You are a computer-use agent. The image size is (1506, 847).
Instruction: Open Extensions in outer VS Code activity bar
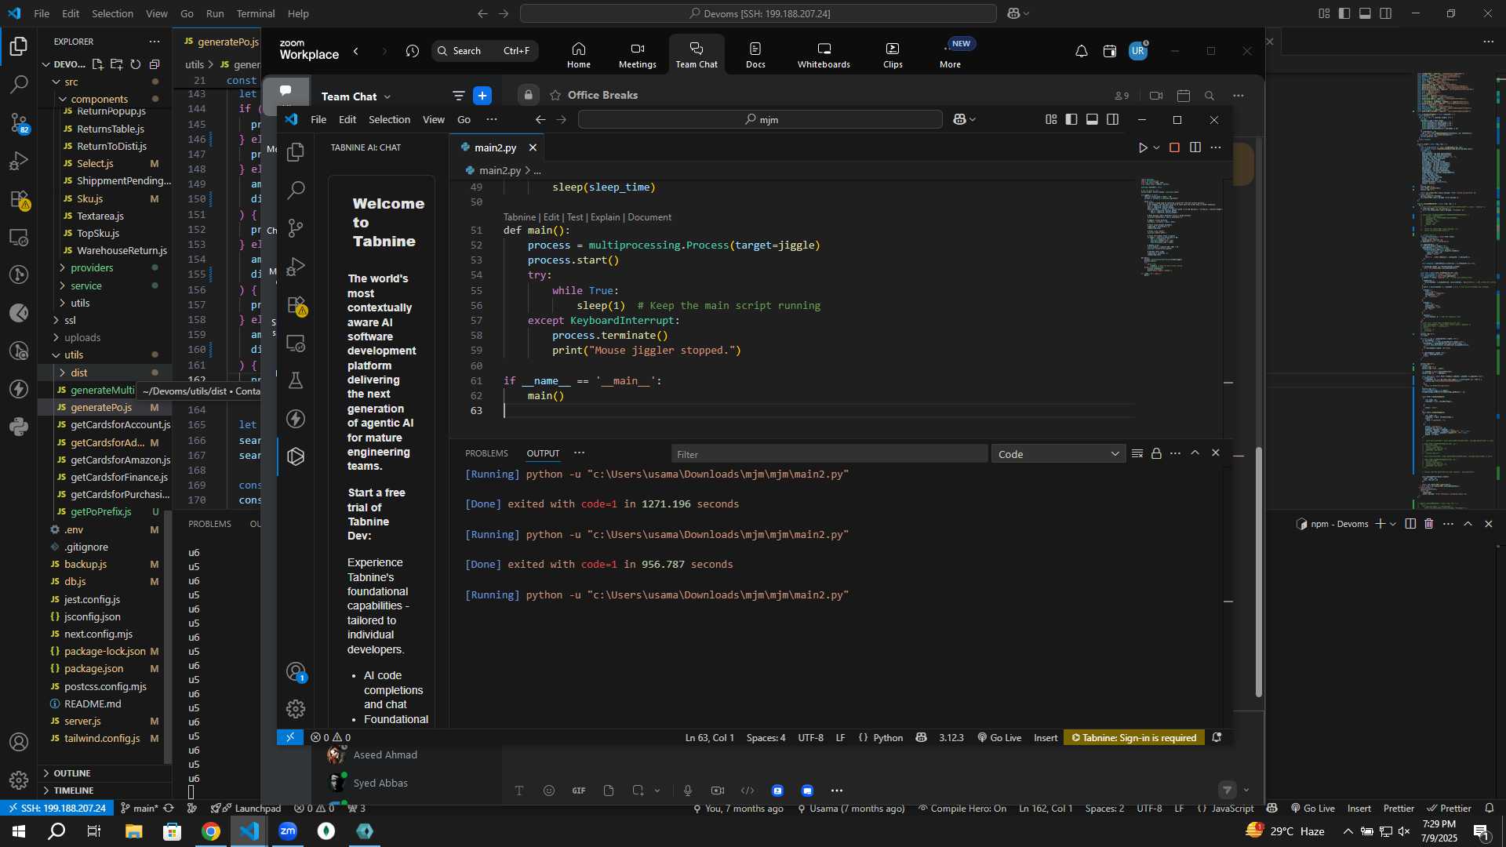click(19, 199)
